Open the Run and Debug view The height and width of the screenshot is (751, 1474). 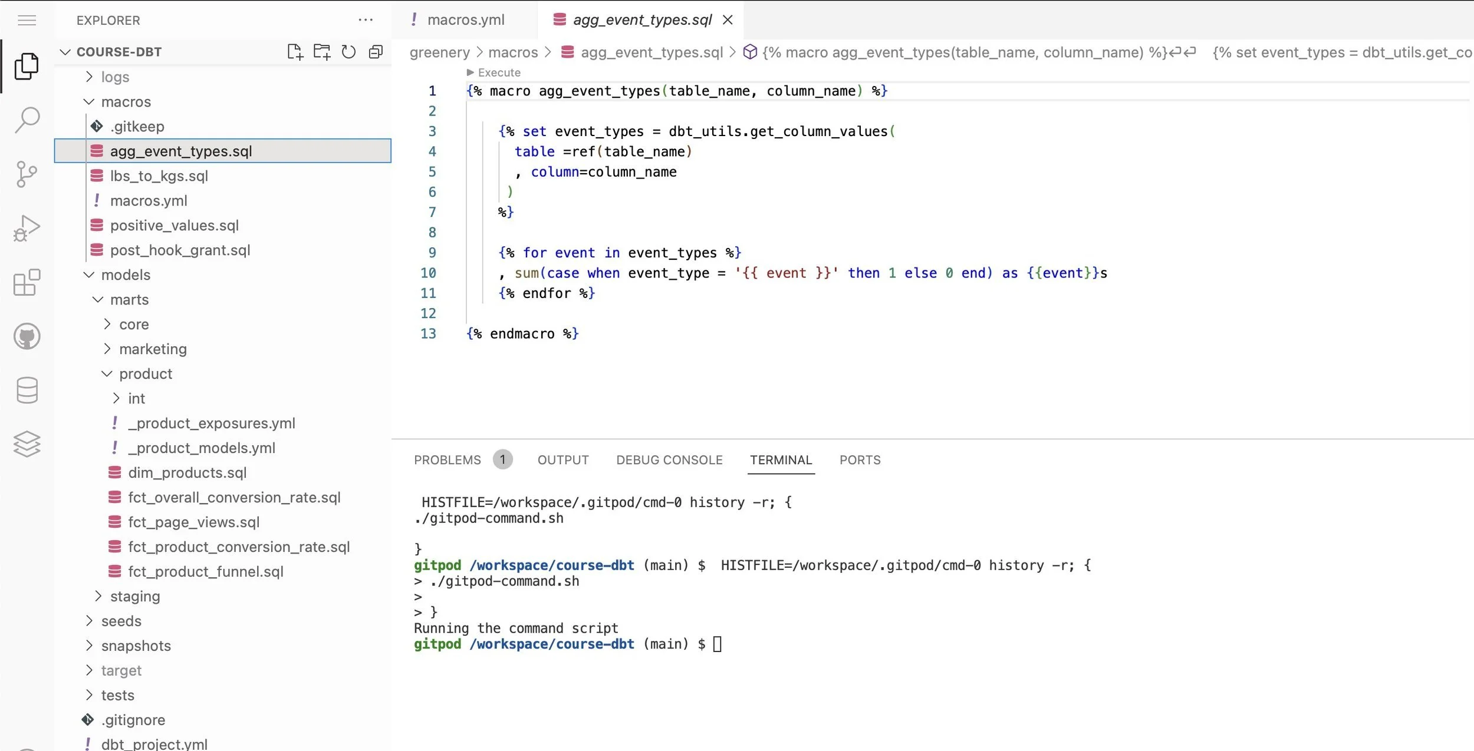pos(27,229)
